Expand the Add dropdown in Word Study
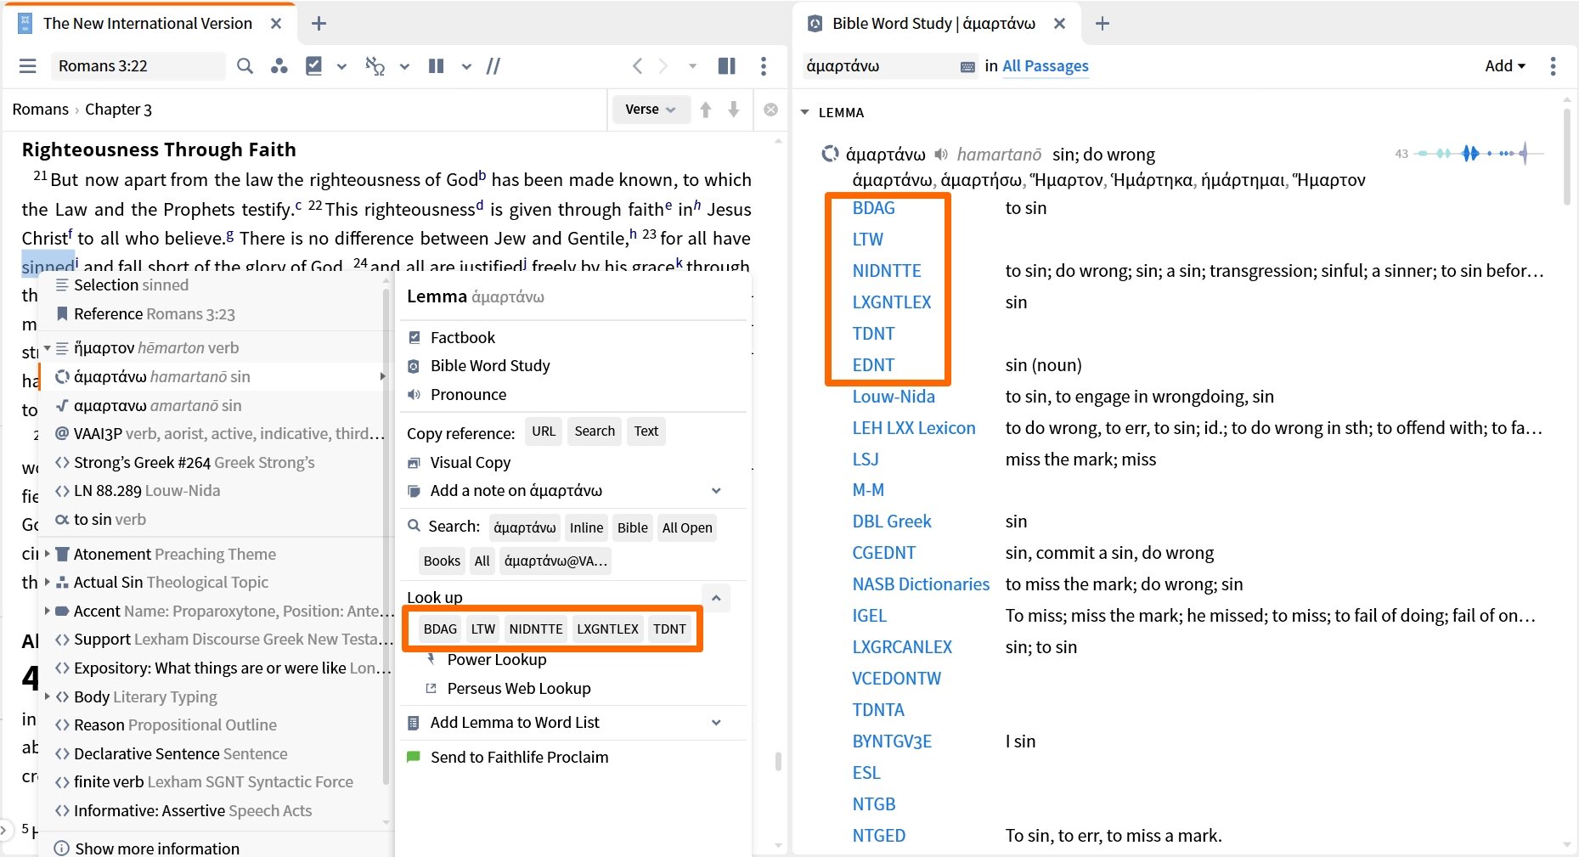 coord(1505,65)
